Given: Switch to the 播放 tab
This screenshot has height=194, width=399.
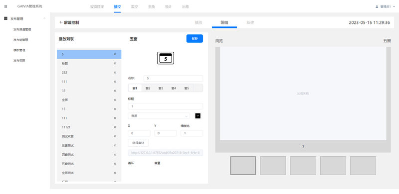Looking at the screenshot, I should coord(199,22).
